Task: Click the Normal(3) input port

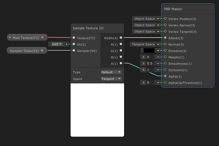Action: (x=165, y=44)
